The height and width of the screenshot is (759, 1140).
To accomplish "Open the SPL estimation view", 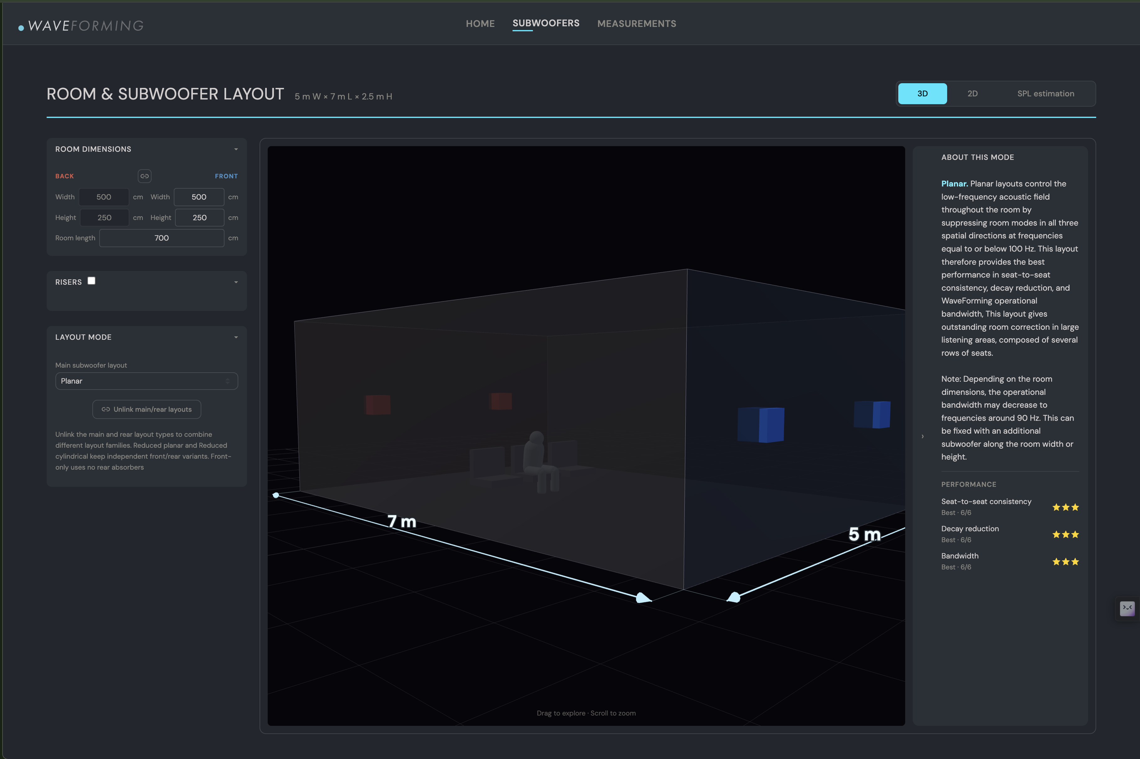I will (x=1045, y=94).
